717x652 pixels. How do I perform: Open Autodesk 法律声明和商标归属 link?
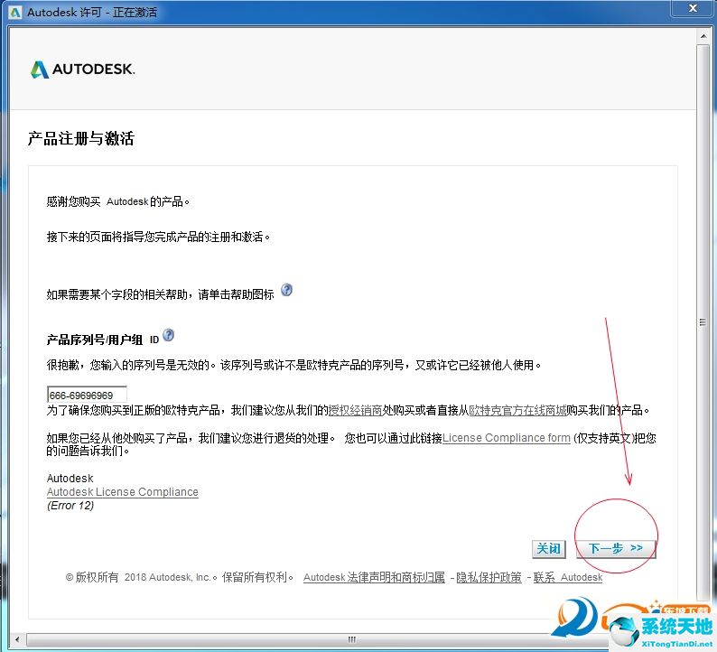(x=374, y=577)
